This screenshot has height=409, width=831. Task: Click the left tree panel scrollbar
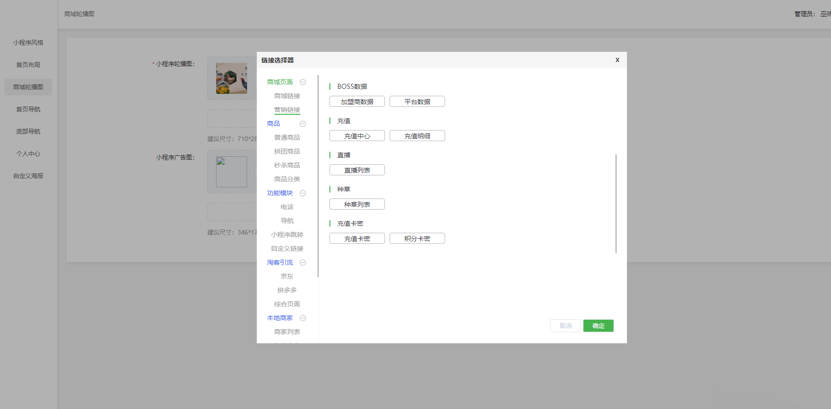[318, 176]
